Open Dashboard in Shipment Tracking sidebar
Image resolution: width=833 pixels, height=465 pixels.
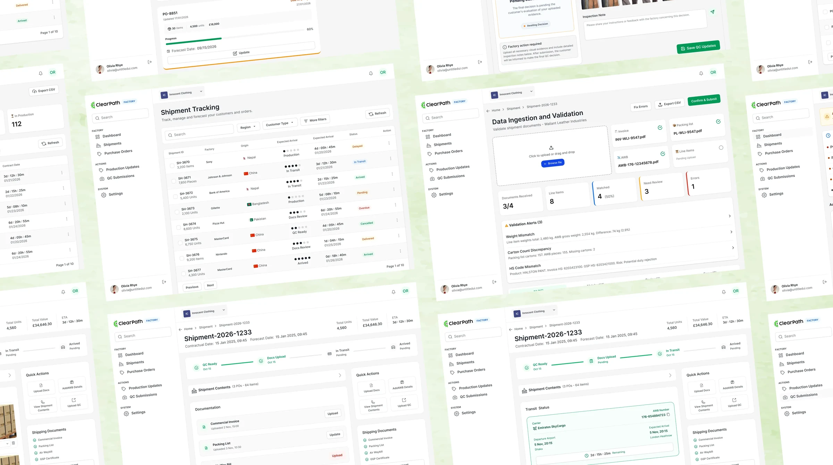[x=108, y=136]
